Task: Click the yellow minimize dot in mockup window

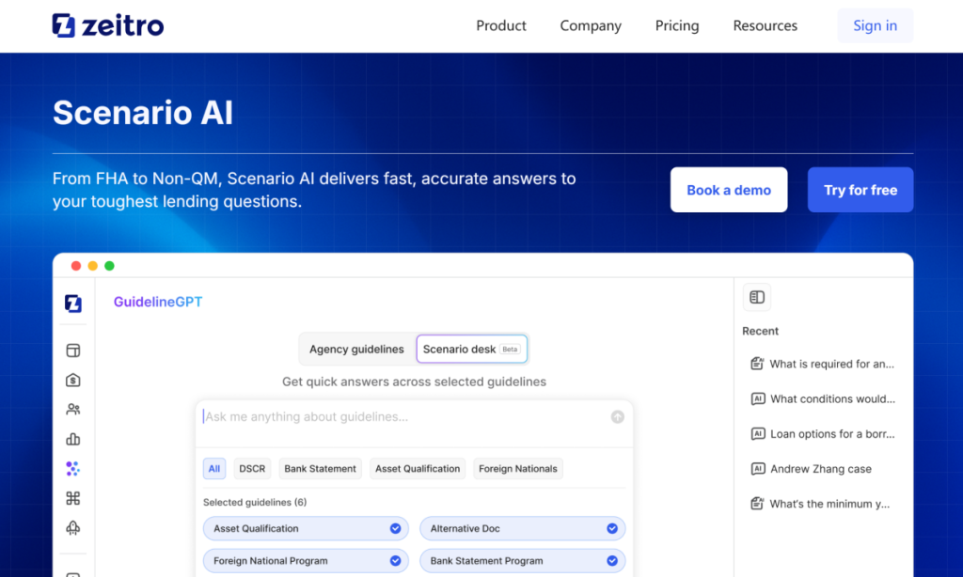Action: coord(93,266)
